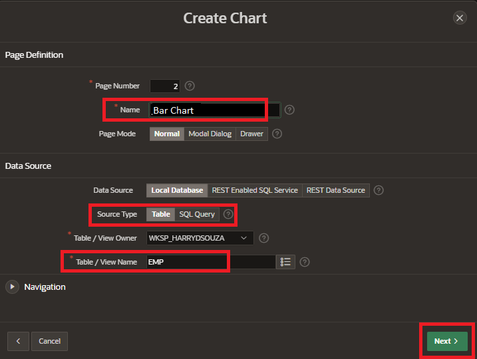Click help icon for Data Source options
This screenshot has width=477, height=359.
[379, 190]
